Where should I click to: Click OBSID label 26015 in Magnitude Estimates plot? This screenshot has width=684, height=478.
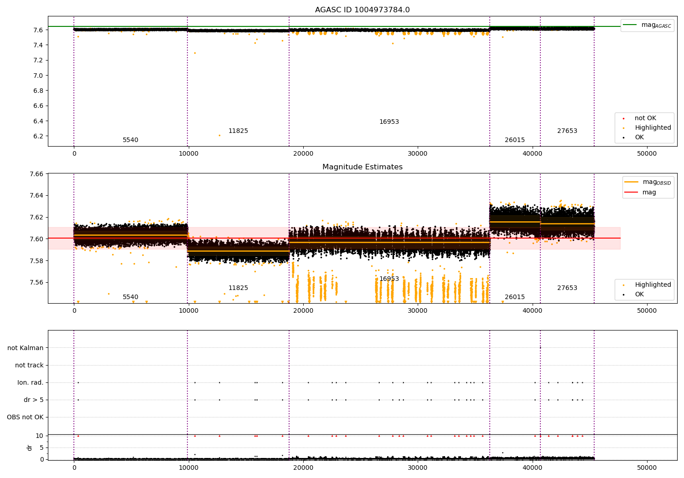515,297
